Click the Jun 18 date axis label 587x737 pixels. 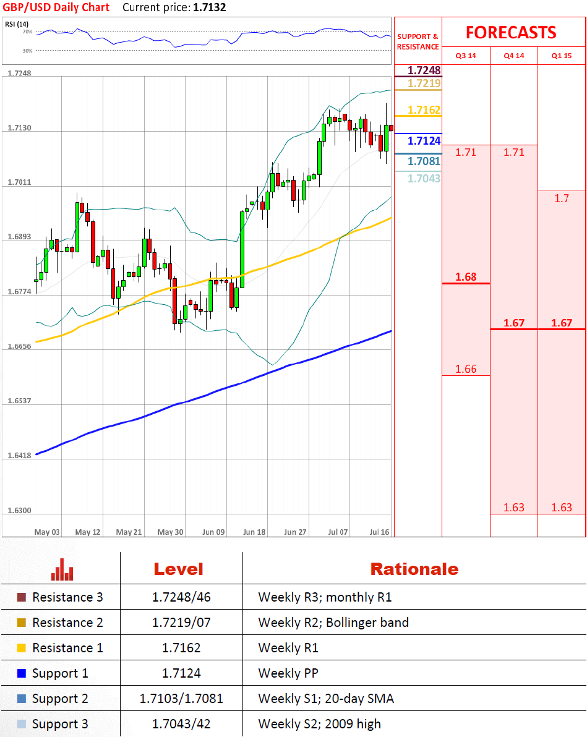pos(254,532)
